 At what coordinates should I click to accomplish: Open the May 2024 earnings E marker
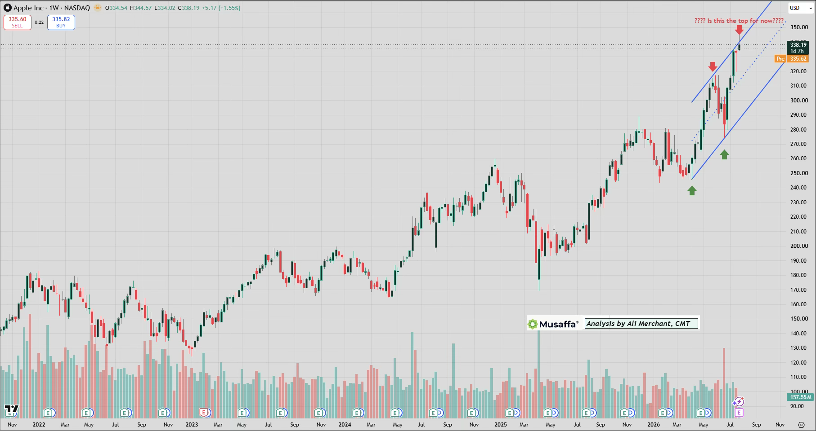point(395,413)
